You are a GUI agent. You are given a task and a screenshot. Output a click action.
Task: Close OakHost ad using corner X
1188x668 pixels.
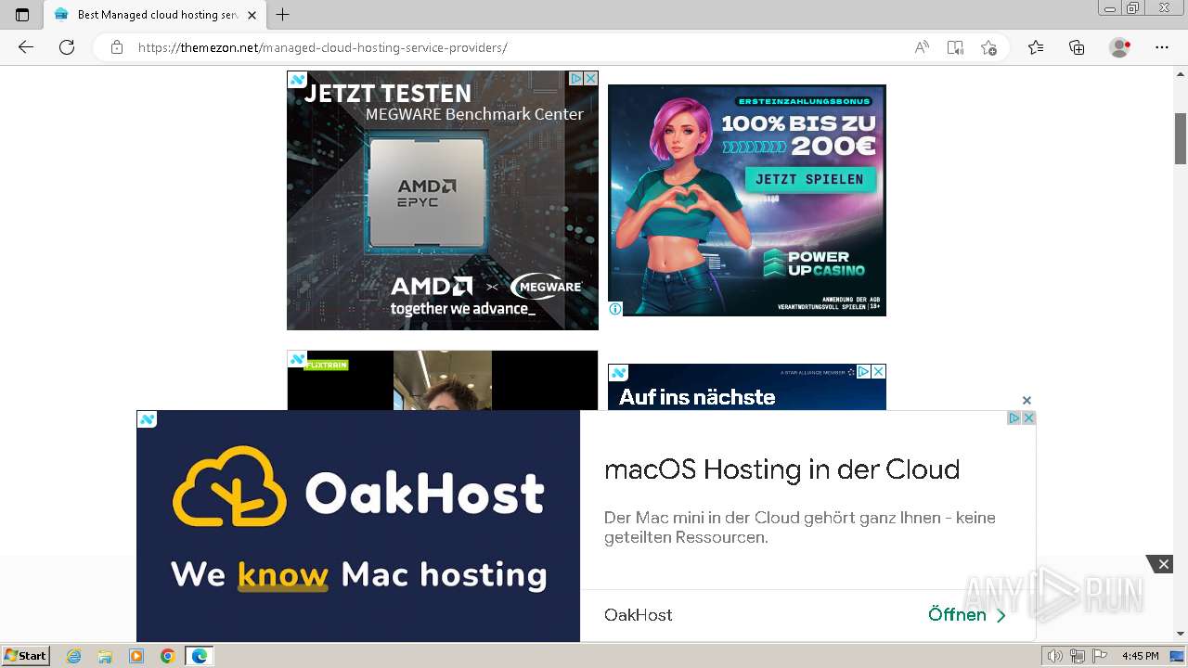[x=1028, y=418]
